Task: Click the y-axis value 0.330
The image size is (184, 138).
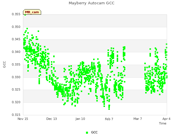Action: [x=16, y=77]
